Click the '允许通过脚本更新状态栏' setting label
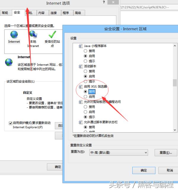This screenshot has width=178, height=191. tap(101, 122)
